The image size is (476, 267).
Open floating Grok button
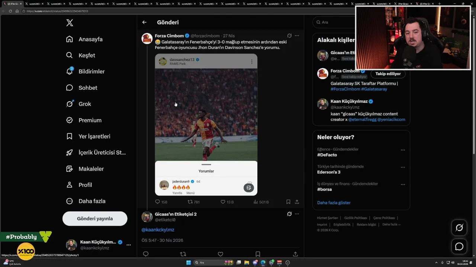(x=459, y=228)
